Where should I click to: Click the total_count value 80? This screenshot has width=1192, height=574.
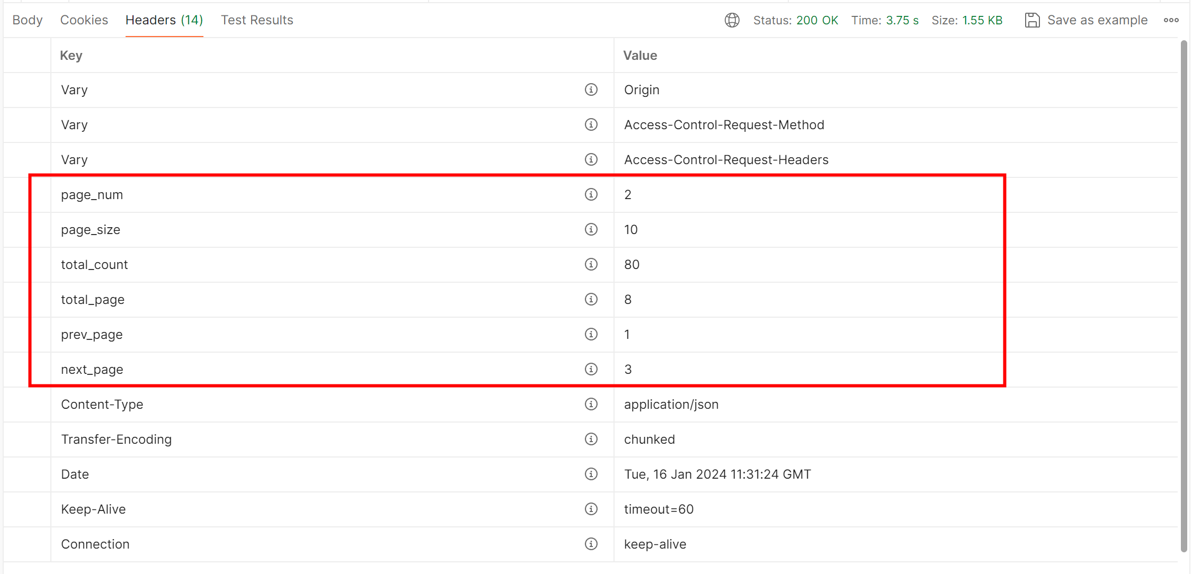pos(631,265)
